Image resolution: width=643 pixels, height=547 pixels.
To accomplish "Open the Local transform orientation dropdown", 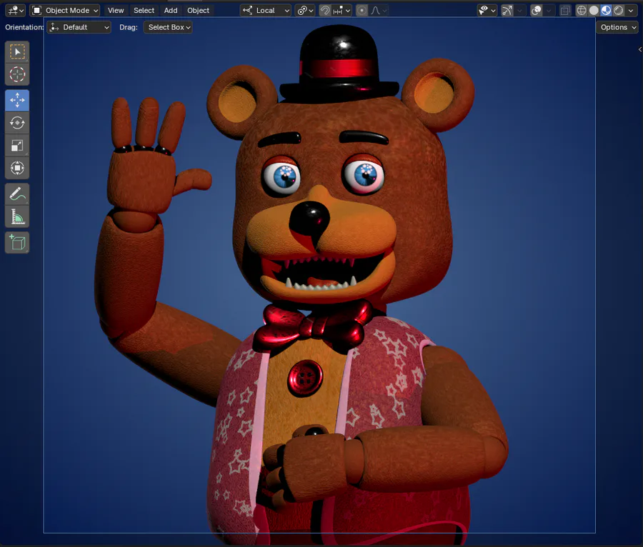I will tap(265, 10).
